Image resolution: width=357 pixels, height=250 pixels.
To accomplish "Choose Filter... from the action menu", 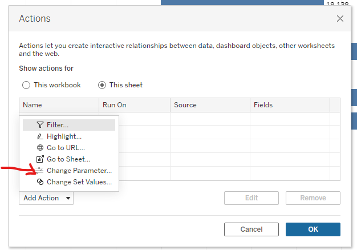I will 58,125.
